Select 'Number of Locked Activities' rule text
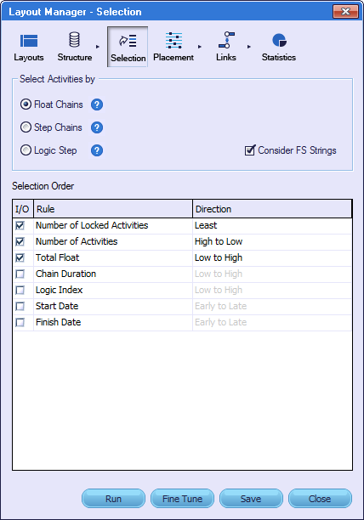The image size is (364, 520). 92,225
